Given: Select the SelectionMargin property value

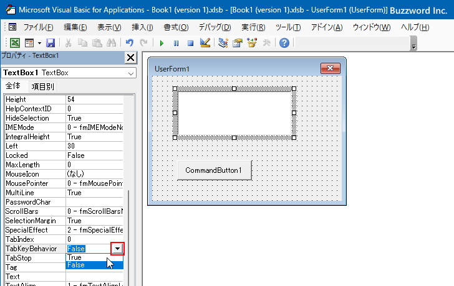Looking at the screenshot, I should pyautogui.click(x=94, y=221).
